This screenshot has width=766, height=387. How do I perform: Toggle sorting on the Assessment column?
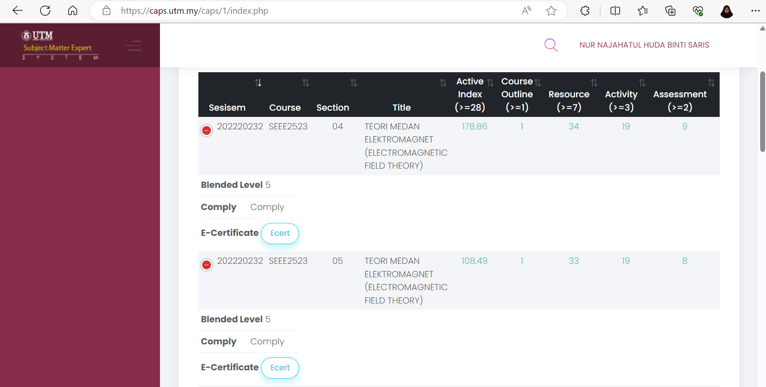tap(711, 82)
